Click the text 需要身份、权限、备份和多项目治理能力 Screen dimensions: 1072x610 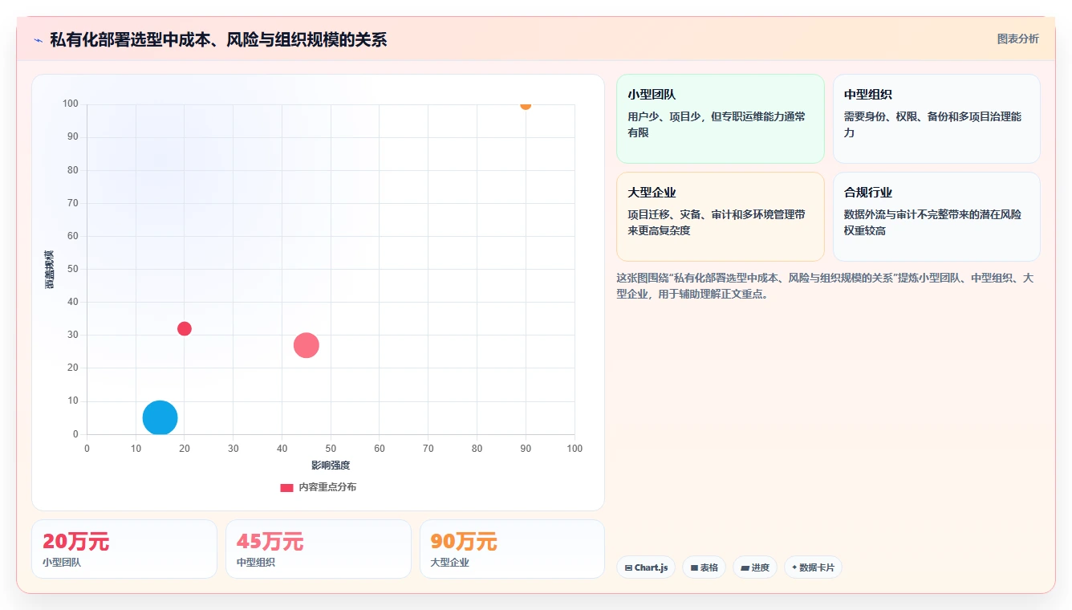(x=933, y=124)
